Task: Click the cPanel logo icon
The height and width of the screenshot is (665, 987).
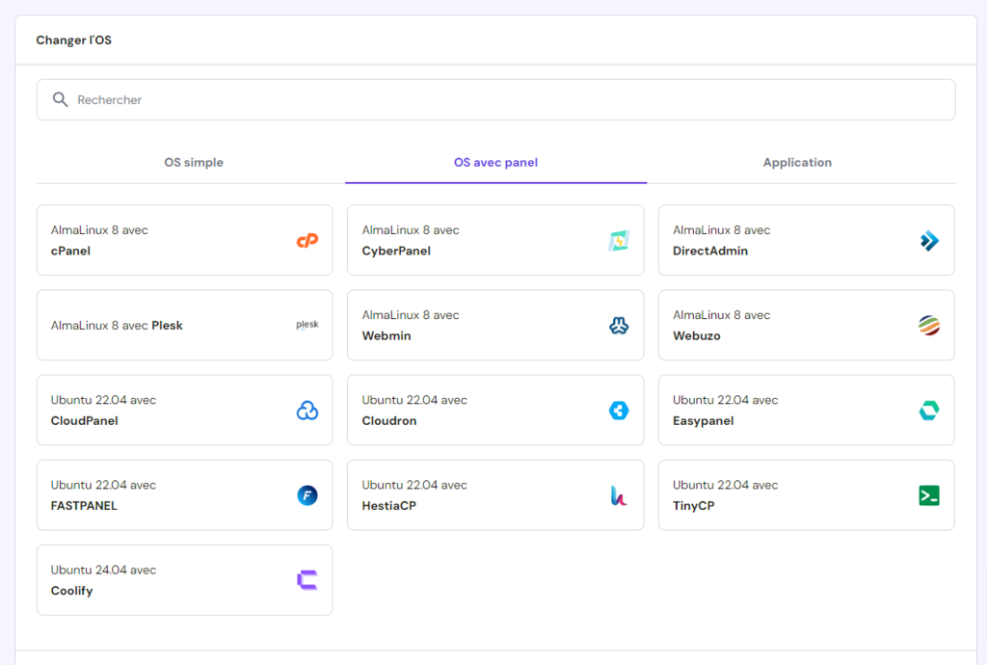Action: point(307,241)
